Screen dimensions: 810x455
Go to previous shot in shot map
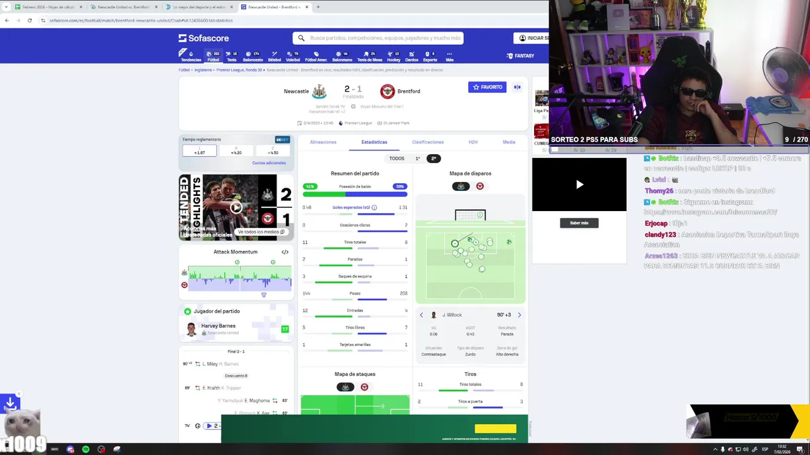tap(421, 315)
